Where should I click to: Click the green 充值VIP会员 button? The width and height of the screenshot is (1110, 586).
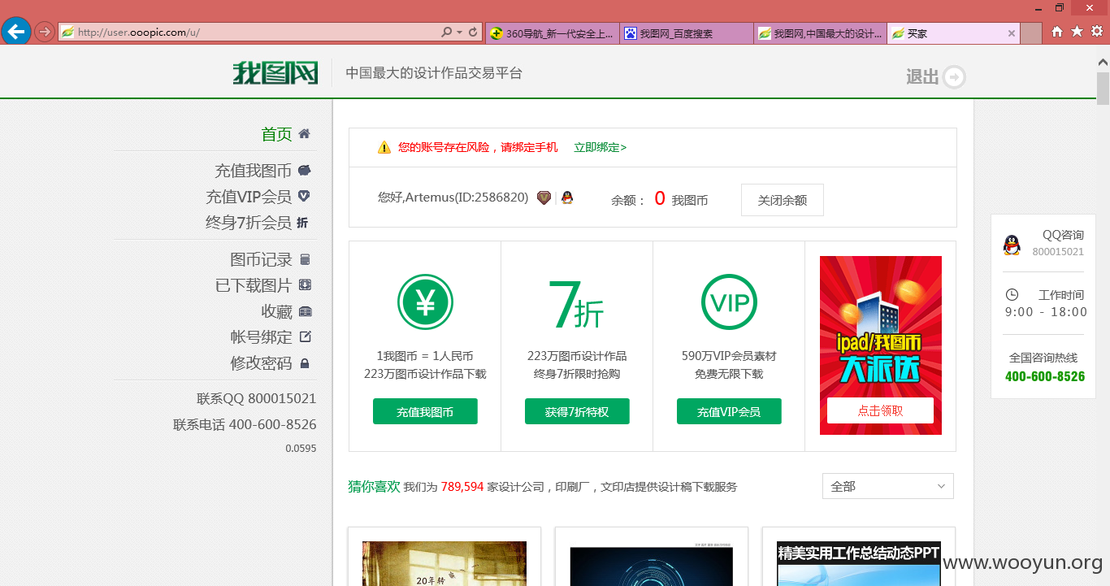(x=729, y=411)
